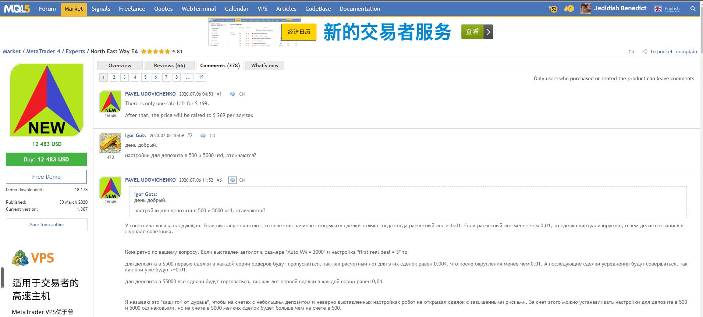The image size is (703, 317).
Task: Click CN translation link near to pocket
Action: [631, 52]
